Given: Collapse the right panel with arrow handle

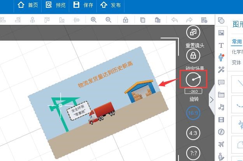Looking at the screenshot, I should click(x=212, y=100).
